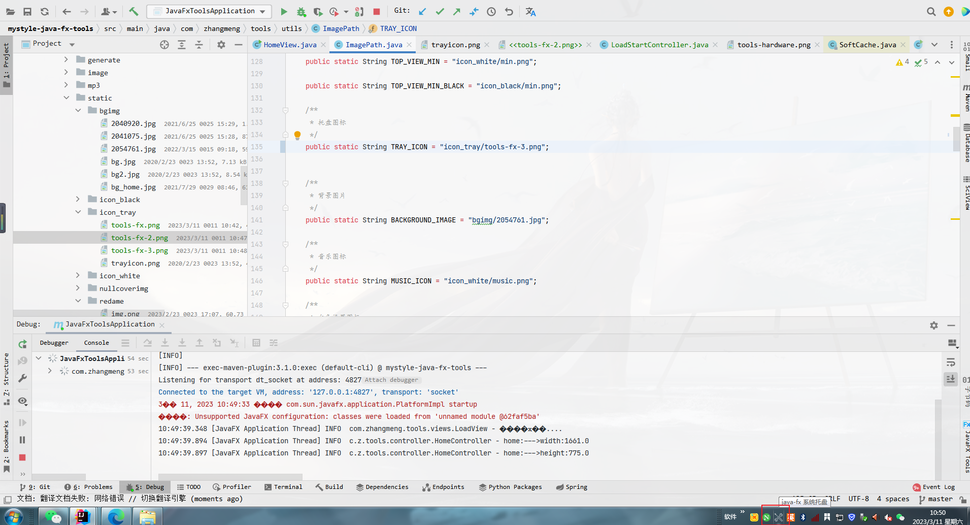970x525 pixels.
Task: Click Rerun icon in Debug panel
Action: (22, 344)
